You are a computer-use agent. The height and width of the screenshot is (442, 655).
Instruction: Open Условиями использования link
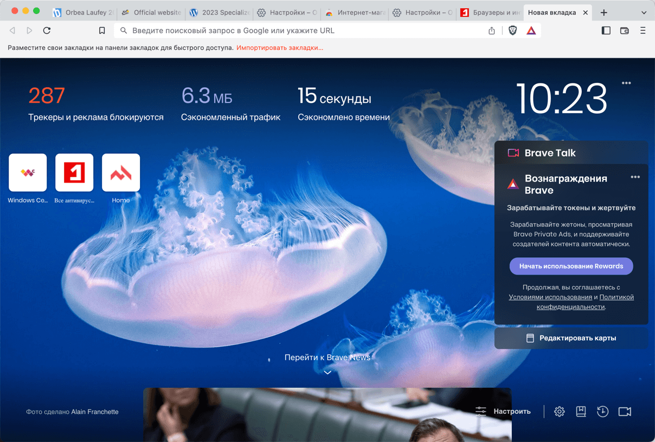[550, 297]
